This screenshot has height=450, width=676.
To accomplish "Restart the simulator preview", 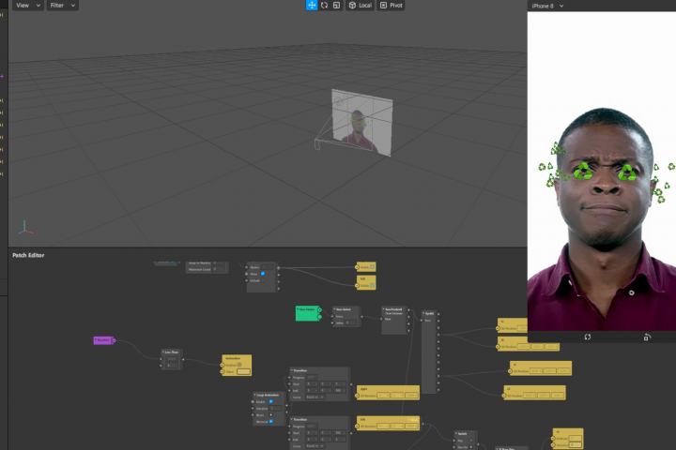I will pos(587,337).
